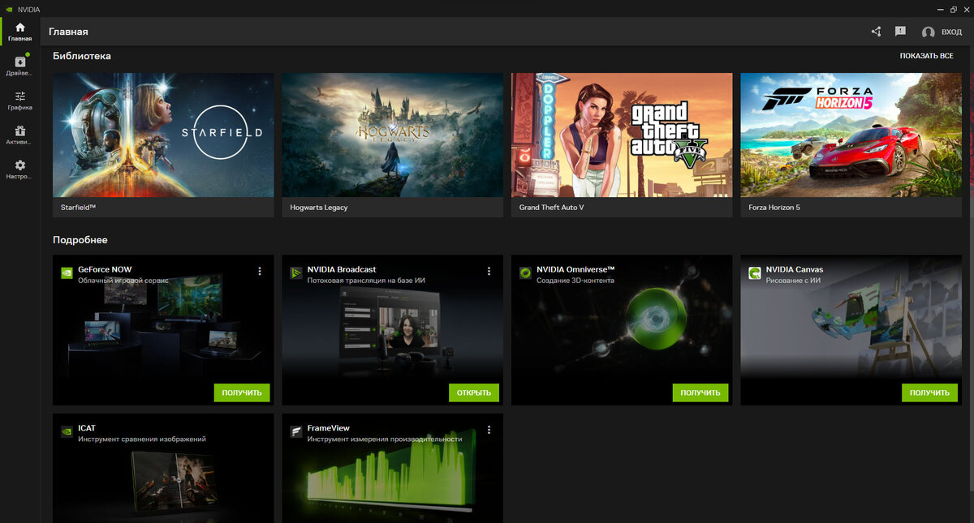974x523 pixels.
Task: Click ПОЛУЧИТЬ for NVIDIA Omniverse
Action: (x=700, y=392)
